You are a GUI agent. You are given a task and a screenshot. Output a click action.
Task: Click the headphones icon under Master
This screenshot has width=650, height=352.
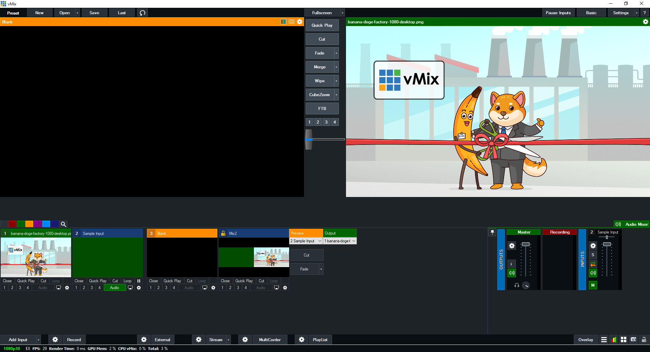tap(517, 285)
